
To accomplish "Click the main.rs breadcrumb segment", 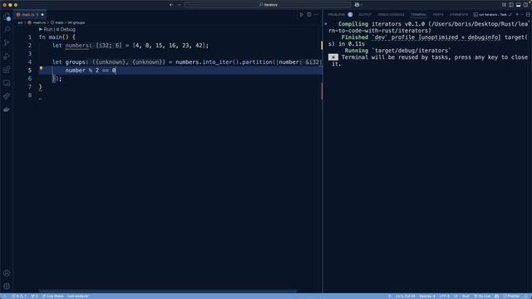I will 37,22.
